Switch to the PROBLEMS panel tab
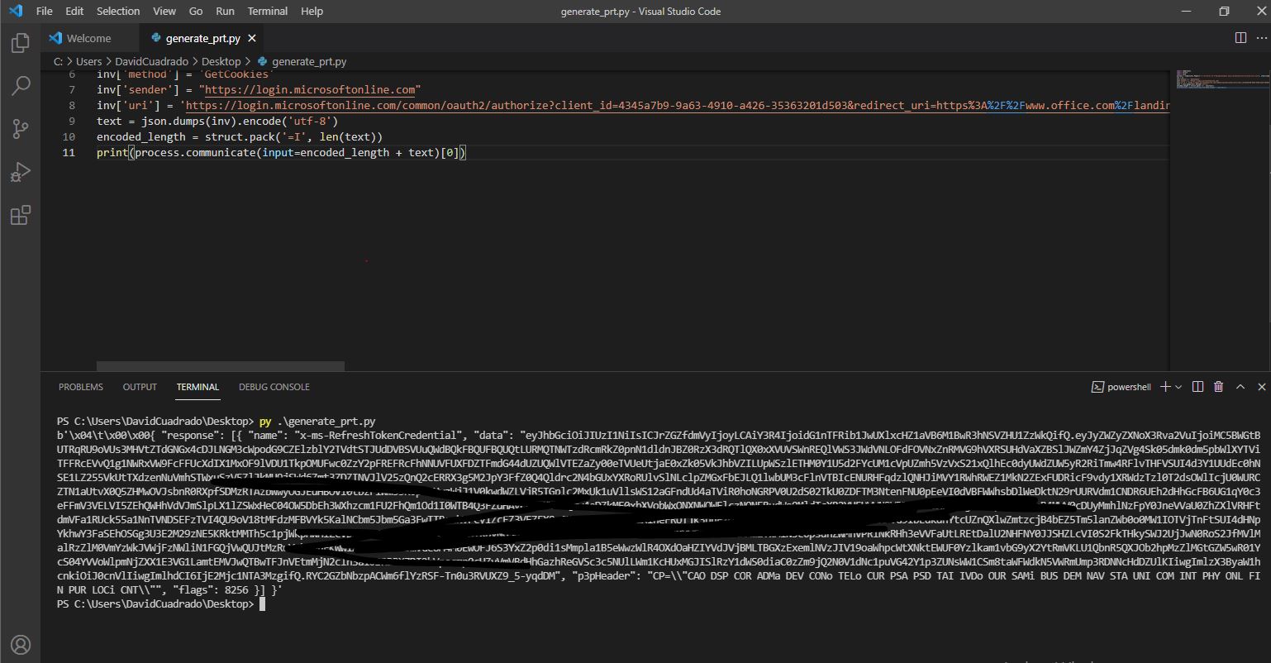The image size is (1271, 663). [81, 387]
